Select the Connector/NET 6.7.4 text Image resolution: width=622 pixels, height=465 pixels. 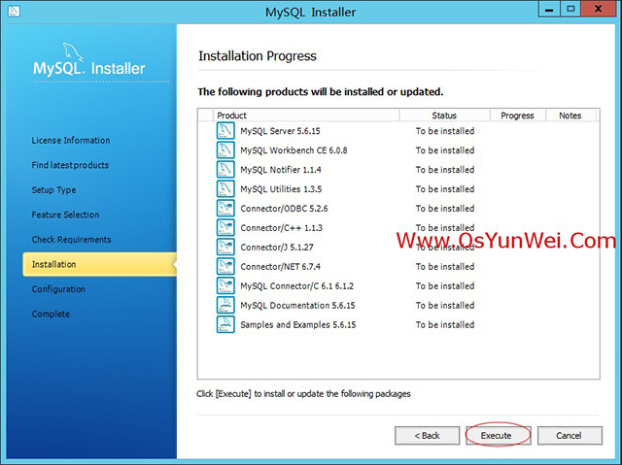tap(281, 267)
